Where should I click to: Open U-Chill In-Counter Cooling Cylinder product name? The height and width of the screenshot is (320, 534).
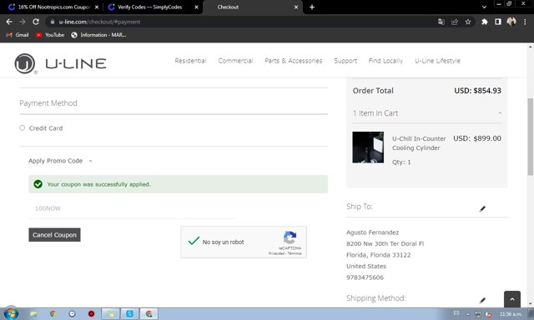419,143
